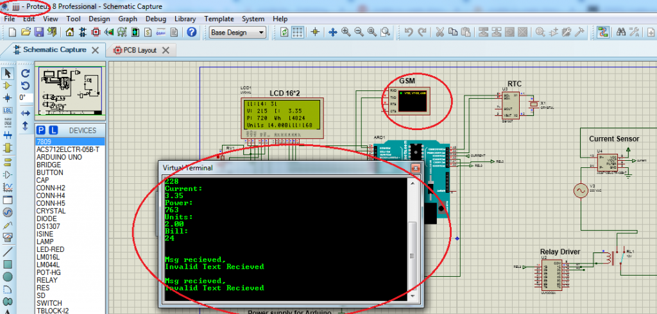Select the Selection Mode arrow tool

click(x=7, y=73)
